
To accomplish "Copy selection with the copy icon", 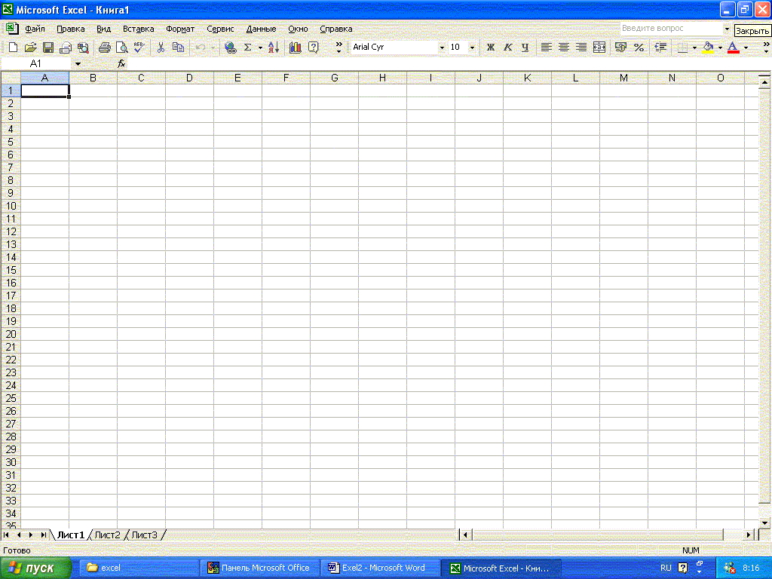I will point(178,47).
